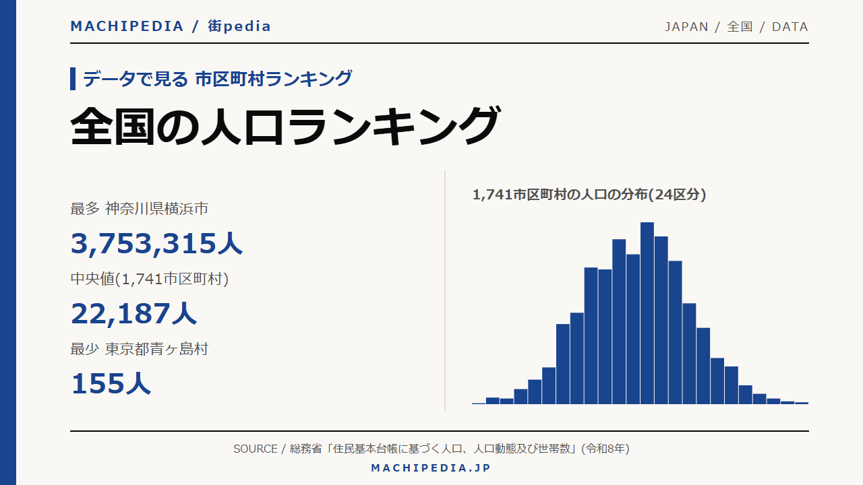The height and width of the screenshot is (485, 863).
Task: Click the SOURCE / 総務省 citation line
Action: [431, 449]
